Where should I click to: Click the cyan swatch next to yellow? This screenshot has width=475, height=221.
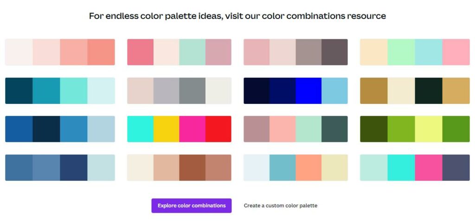click(x=140, y=129)
